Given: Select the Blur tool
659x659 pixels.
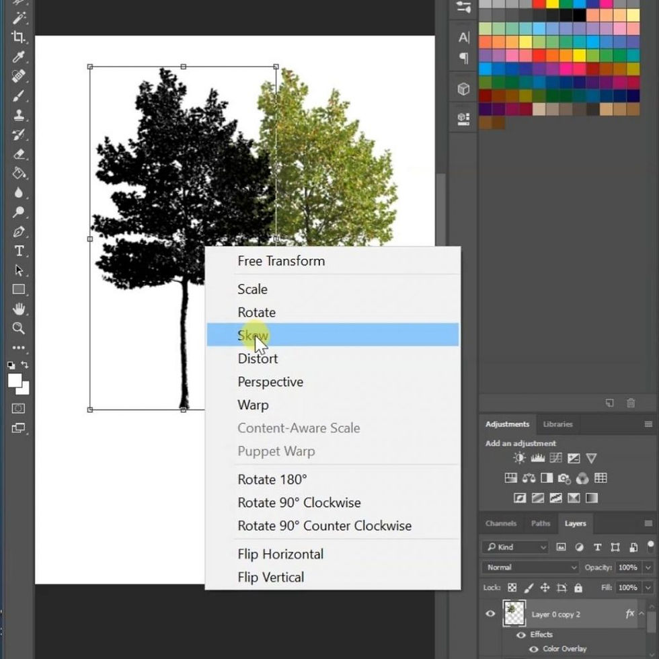Looking at the screenshot, I should (19, 192).
